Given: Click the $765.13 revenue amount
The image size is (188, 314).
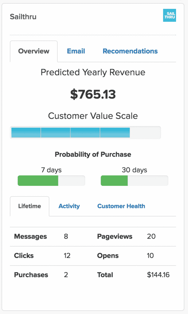Looking at the screenshot, I should pos(93,95).
